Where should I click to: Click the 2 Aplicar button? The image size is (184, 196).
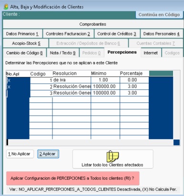[48, 154]
